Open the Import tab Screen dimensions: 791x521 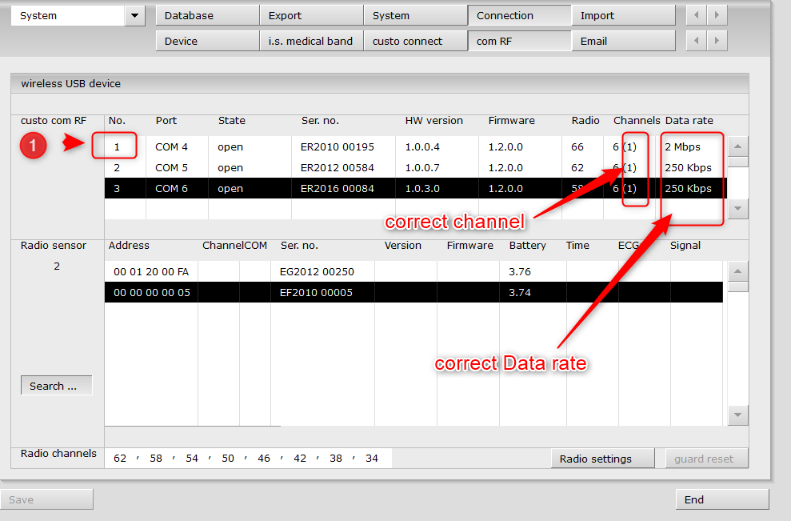coord(624,15)
